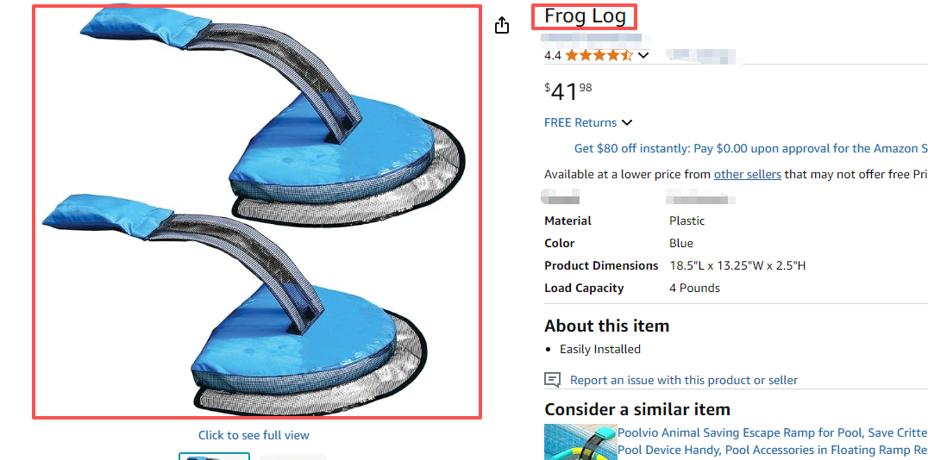This screenshot has width=928, height=460.
Task: Expand the FREE Returns dropdown
Action: coord(627,122)
